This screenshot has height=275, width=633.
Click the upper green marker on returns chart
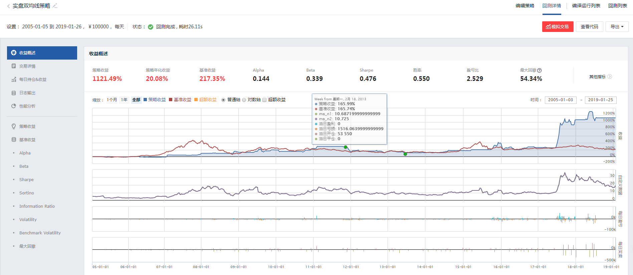click(x=346, y=147)
